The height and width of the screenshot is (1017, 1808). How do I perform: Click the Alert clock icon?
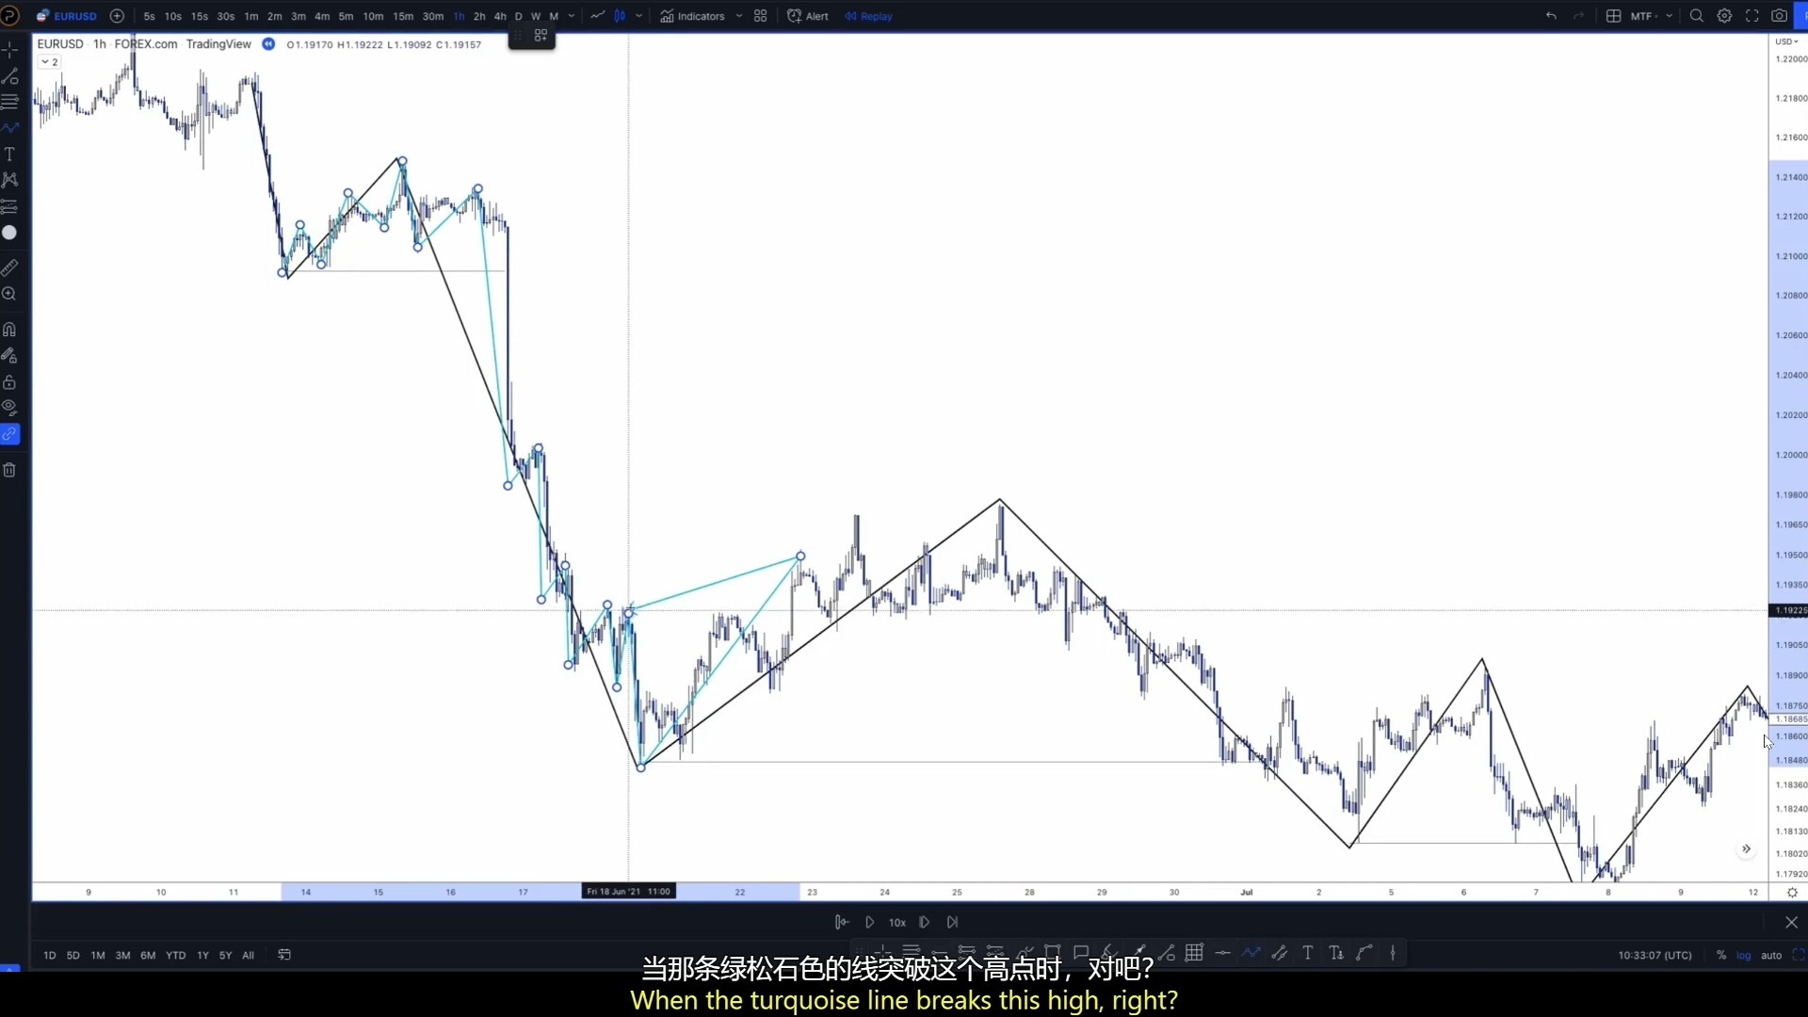pyautogui.click(x=795, y=16)
